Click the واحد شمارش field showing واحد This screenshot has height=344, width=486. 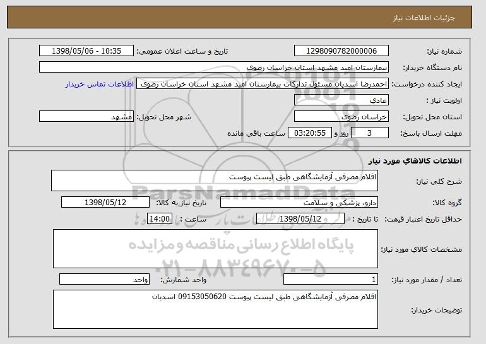coord(104,279)
